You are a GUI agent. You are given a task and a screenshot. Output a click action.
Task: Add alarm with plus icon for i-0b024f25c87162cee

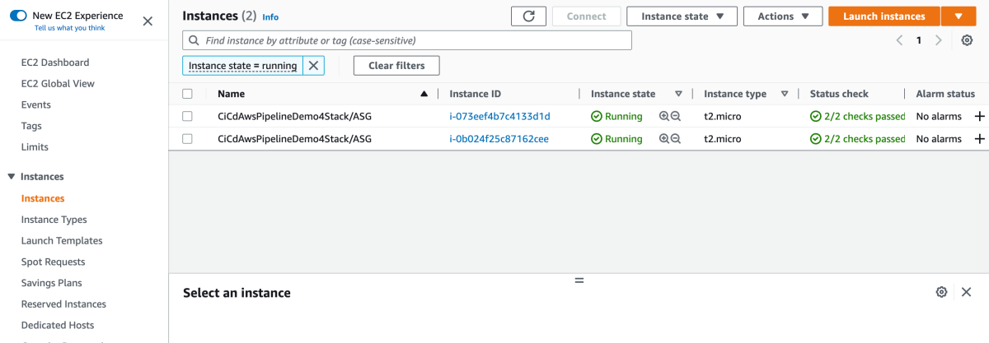click(980, 139)
